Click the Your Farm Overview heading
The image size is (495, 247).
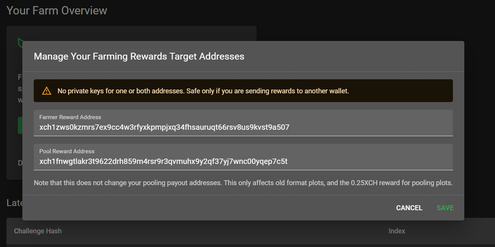click(56, 10)
